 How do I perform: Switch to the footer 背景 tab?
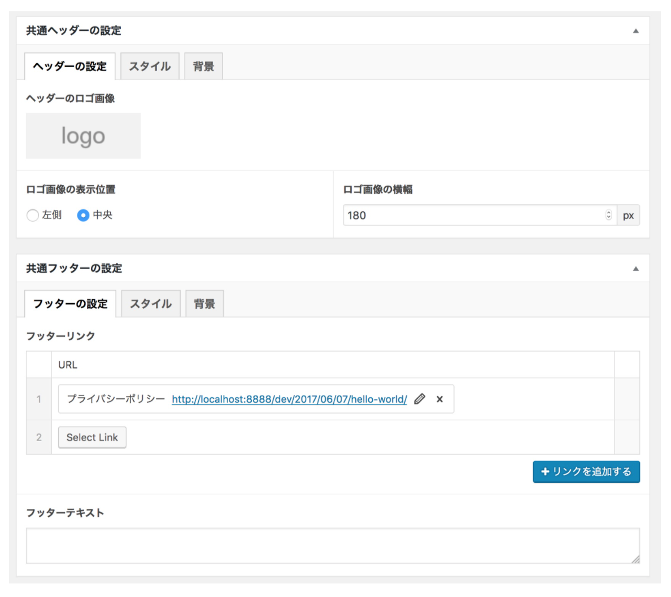click(x=204, y=304)
